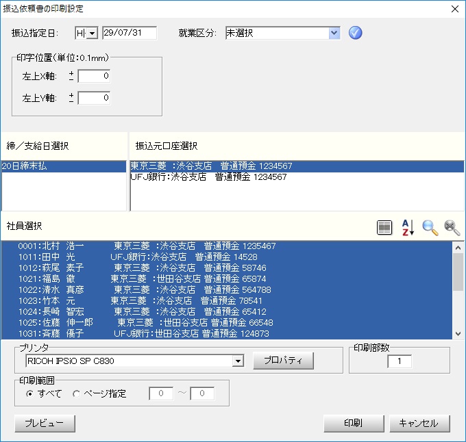Select the ページ指定 radio button
Screen dimensions: 466x442
[76, 393]
